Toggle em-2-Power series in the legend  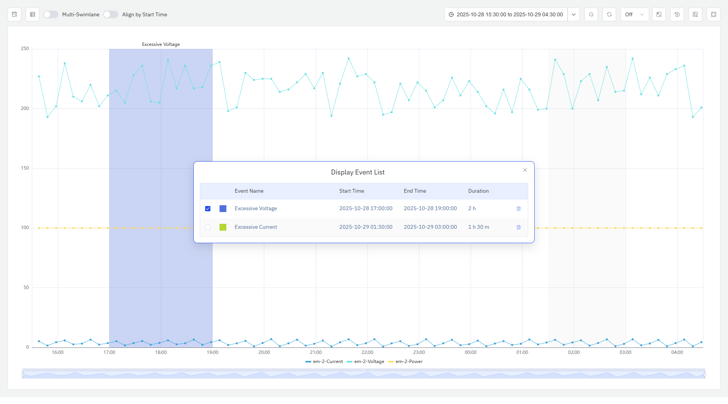tap(405, 362)
